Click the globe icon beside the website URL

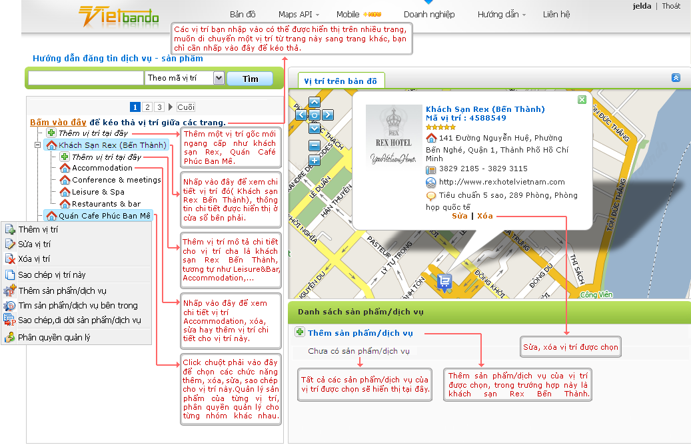(x=431, y=183)
